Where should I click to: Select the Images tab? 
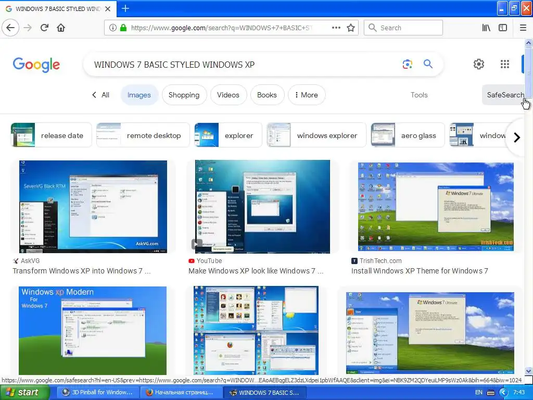[x=139, y=95]
